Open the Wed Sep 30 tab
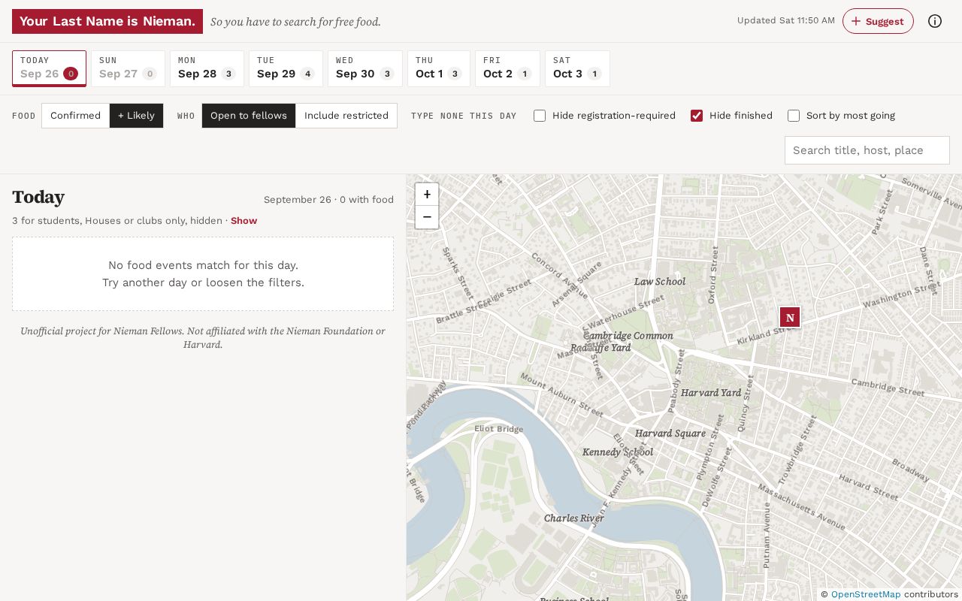Viewport: 962px width, 601px height. (365, 68)
